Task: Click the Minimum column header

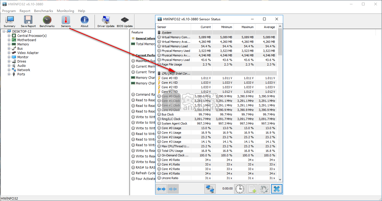Action: pos(223,27)
